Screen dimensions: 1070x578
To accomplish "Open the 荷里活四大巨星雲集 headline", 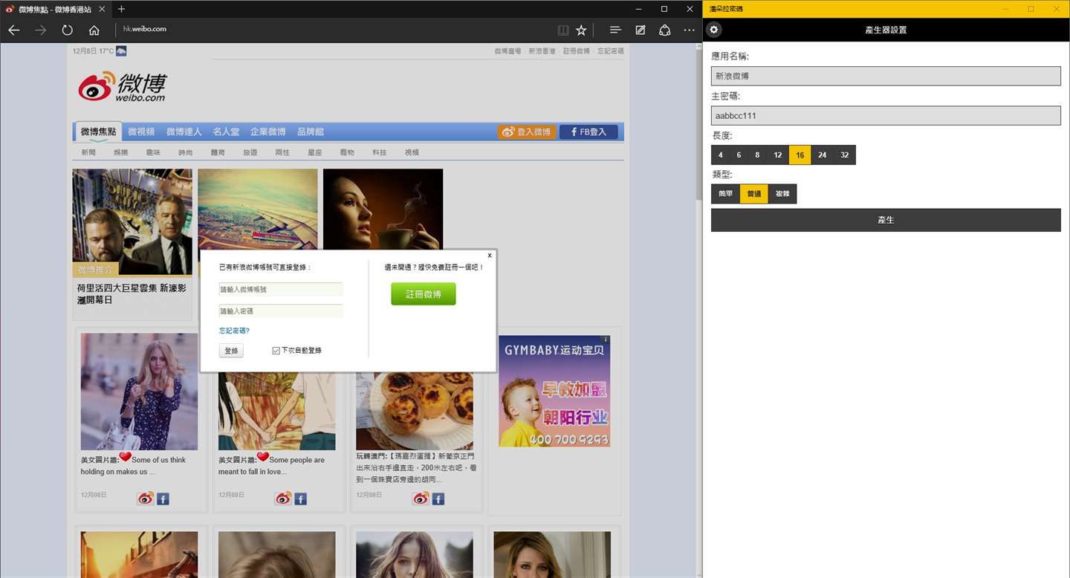I will click(132, 293).
